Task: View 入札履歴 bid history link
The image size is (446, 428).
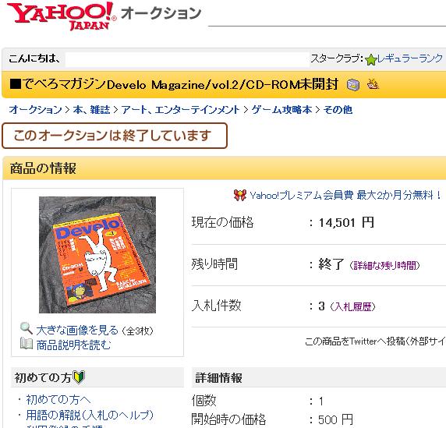Action: click(352, 306)
